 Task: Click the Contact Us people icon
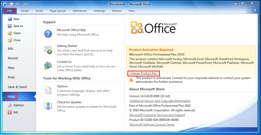48,65
